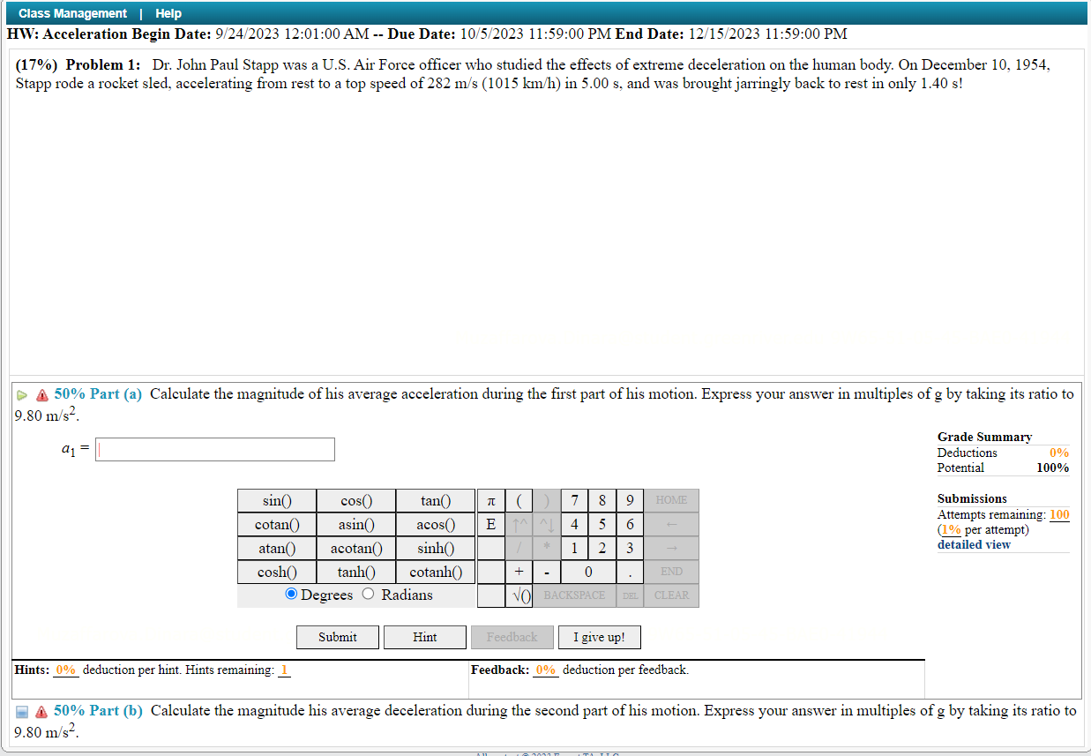Click the cotan() function key
This screenshot has height=756, width=1091.
point(275,524)
